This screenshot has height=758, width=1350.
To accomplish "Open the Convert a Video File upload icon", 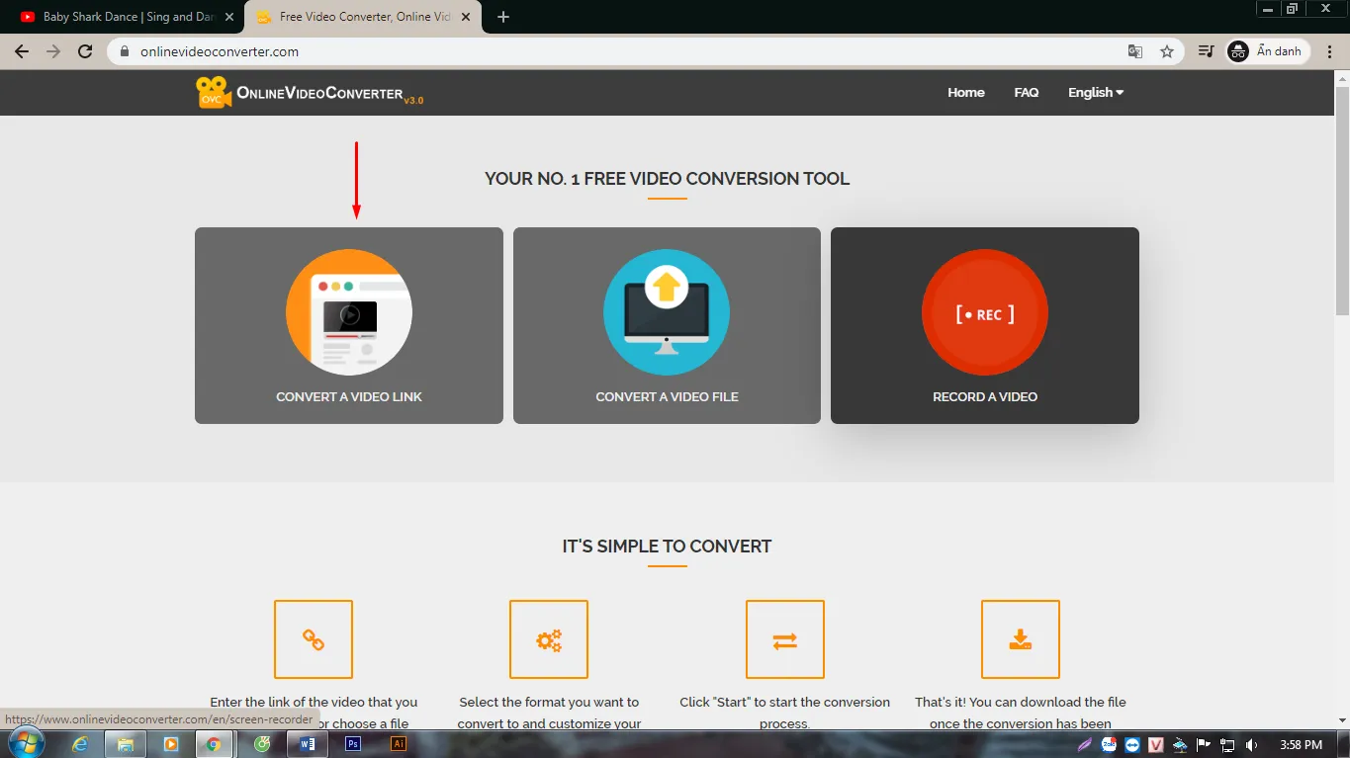I will (x=667, y=312).
